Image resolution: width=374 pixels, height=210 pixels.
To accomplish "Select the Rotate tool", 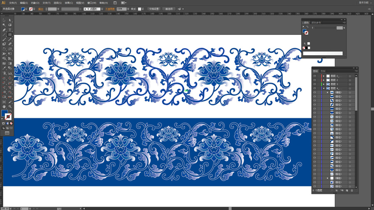I will (4, 49).
